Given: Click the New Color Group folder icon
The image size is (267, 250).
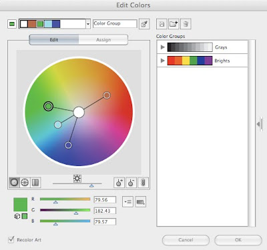Looking at the screenshot, I should point(174,24).
